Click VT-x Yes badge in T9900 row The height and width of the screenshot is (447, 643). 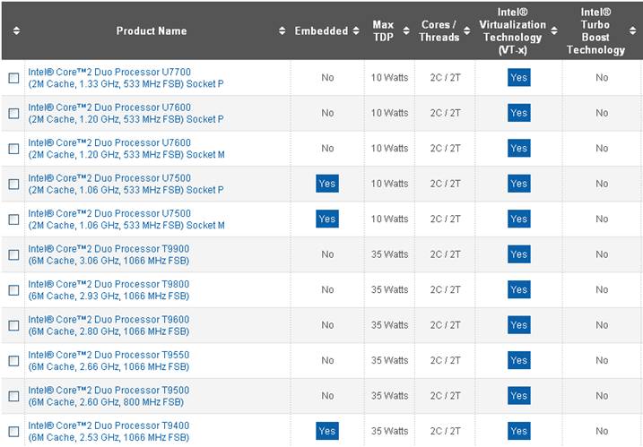(519, 254)
